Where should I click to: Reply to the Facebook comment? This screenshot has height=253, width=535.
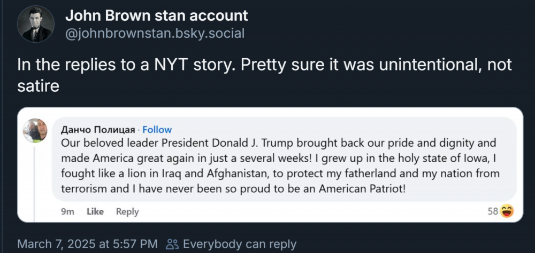coord(127,212)
